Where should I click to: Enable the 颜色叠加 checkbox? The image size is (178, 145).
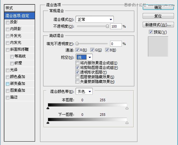7,77
